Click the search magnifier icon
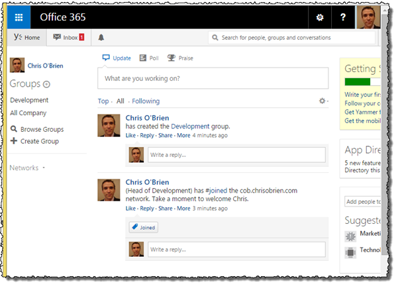The width and height of the screenshot is (398, 288). (x=215, y=38)
